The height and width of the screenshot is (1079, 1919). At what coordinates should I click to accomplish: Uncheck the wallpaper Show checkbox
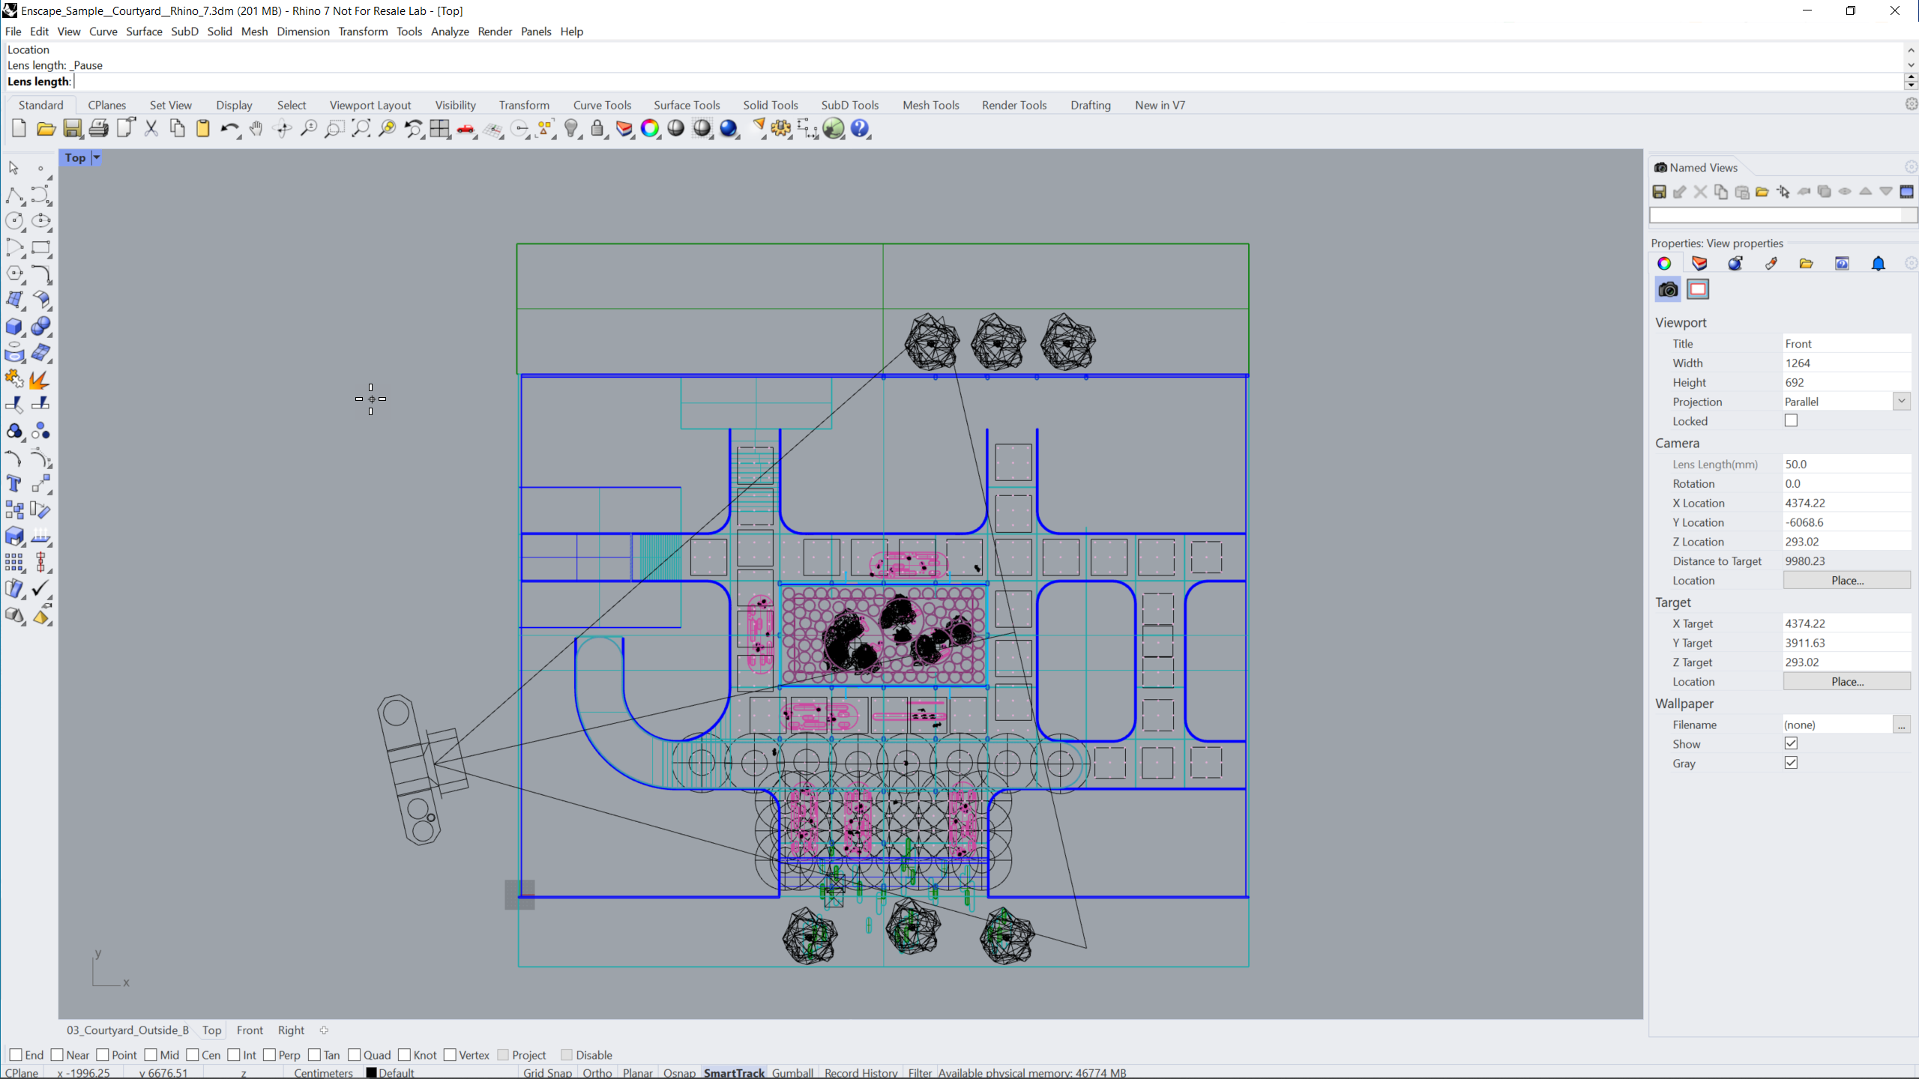point(1791,743)
